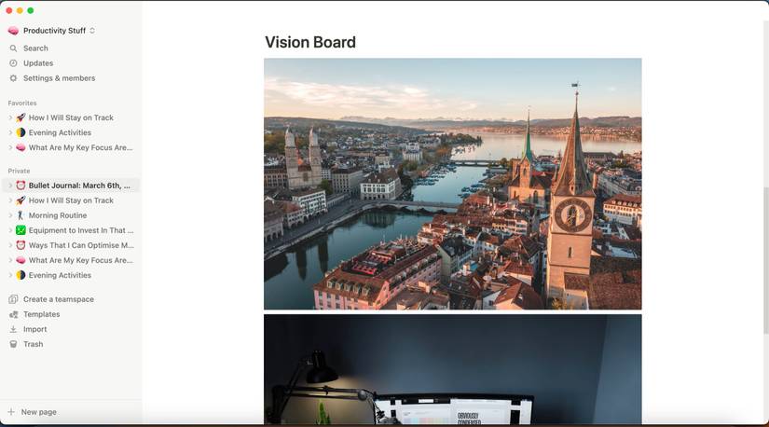The height and width of the screenshot is (427, 769).
Task: Open What Are My Key Focus Are... in Favorites
Action: (81, 147)
